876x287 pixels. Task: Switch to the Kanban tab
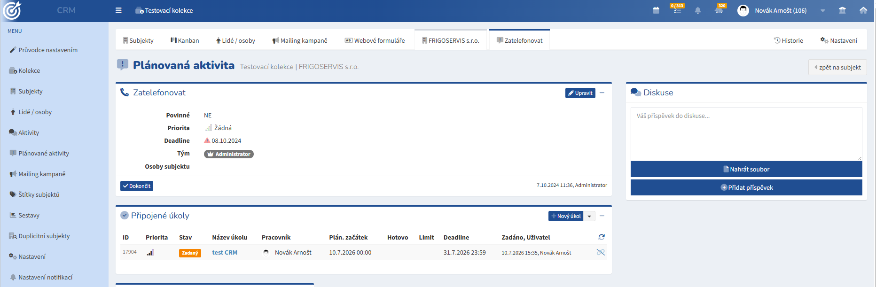point(185,40)
